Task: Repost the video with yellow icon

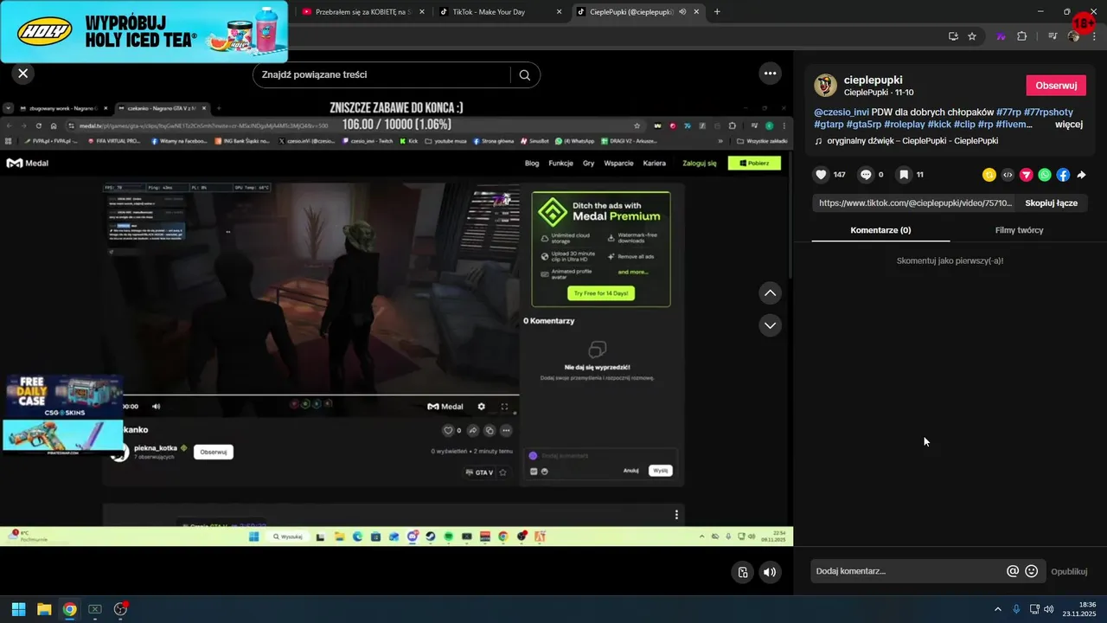Action: (x=989, y=175)
